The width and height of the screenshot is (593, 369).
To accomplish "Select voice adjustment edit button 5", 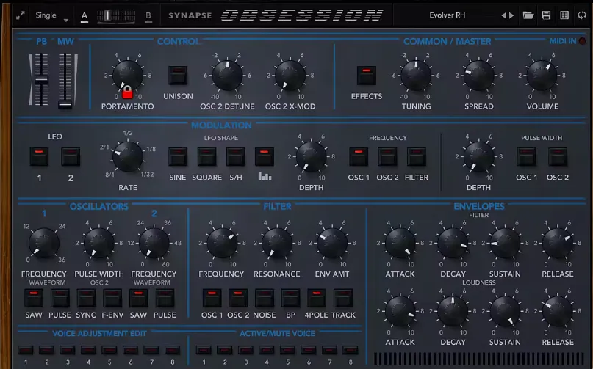I will point(109,350).
